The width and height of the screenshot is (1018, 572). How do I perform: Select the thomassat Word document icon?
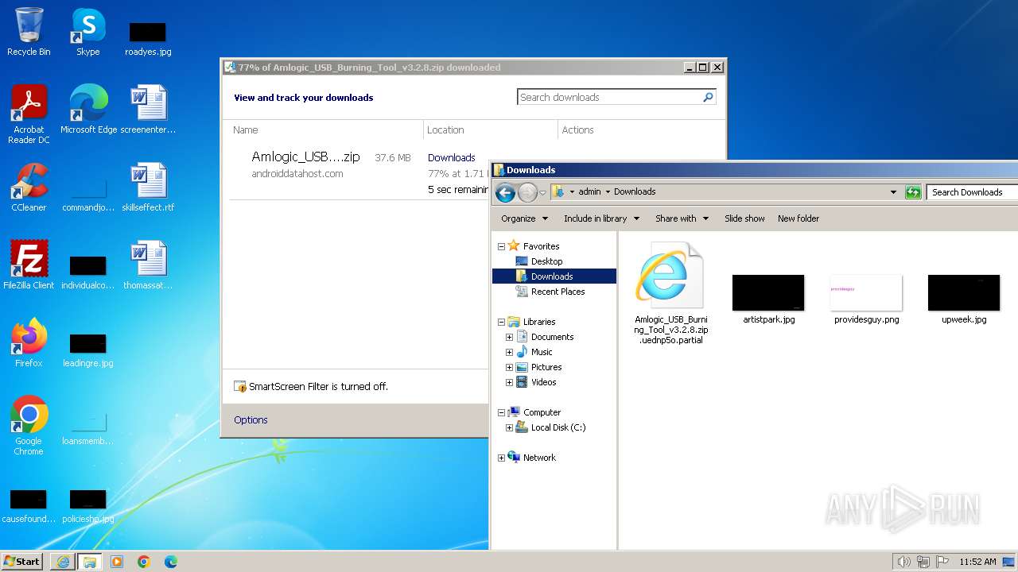(148, 265)
